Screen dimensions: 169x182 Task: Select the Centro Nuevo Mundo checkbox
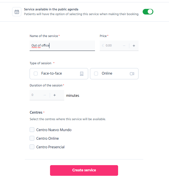[x=32, y=130]
